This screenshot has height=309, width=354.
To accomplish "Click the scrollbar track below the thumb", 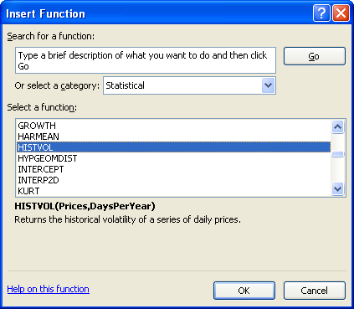I will pyautogui.click(x=338, y=170).
